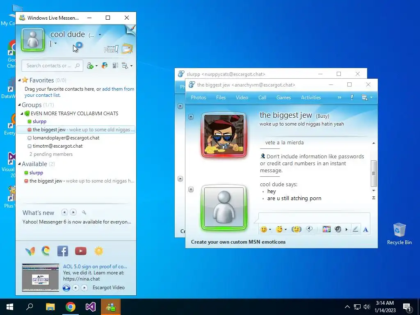Open the Recycle Bin desktop icon
Image resolution: width=420 pixels, height=315 pixels.
(x=399, y=233)
